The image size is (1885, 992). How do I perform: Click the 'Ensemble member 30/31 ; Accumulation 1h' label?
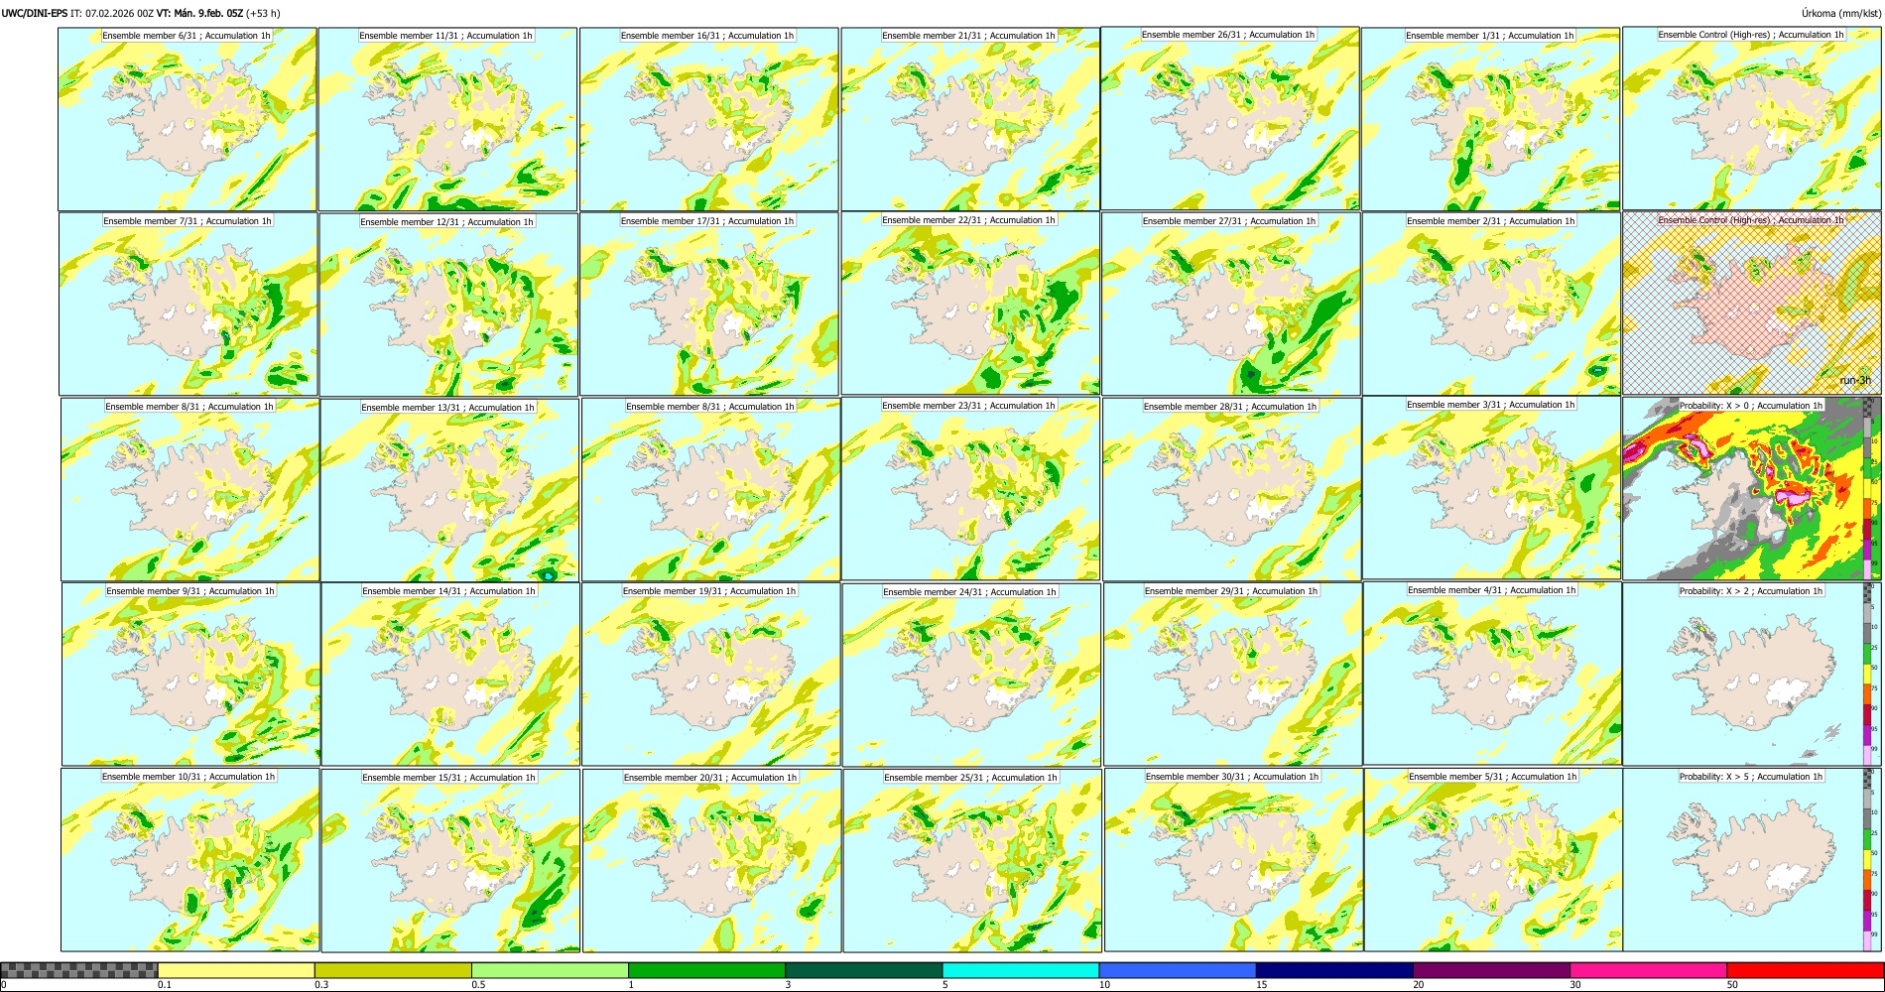point(1232,777)
